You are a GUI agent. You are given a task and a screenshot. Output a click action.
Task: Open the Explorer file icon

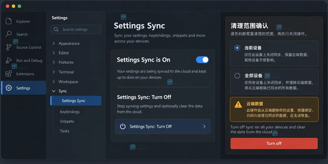tap(9, 21)
